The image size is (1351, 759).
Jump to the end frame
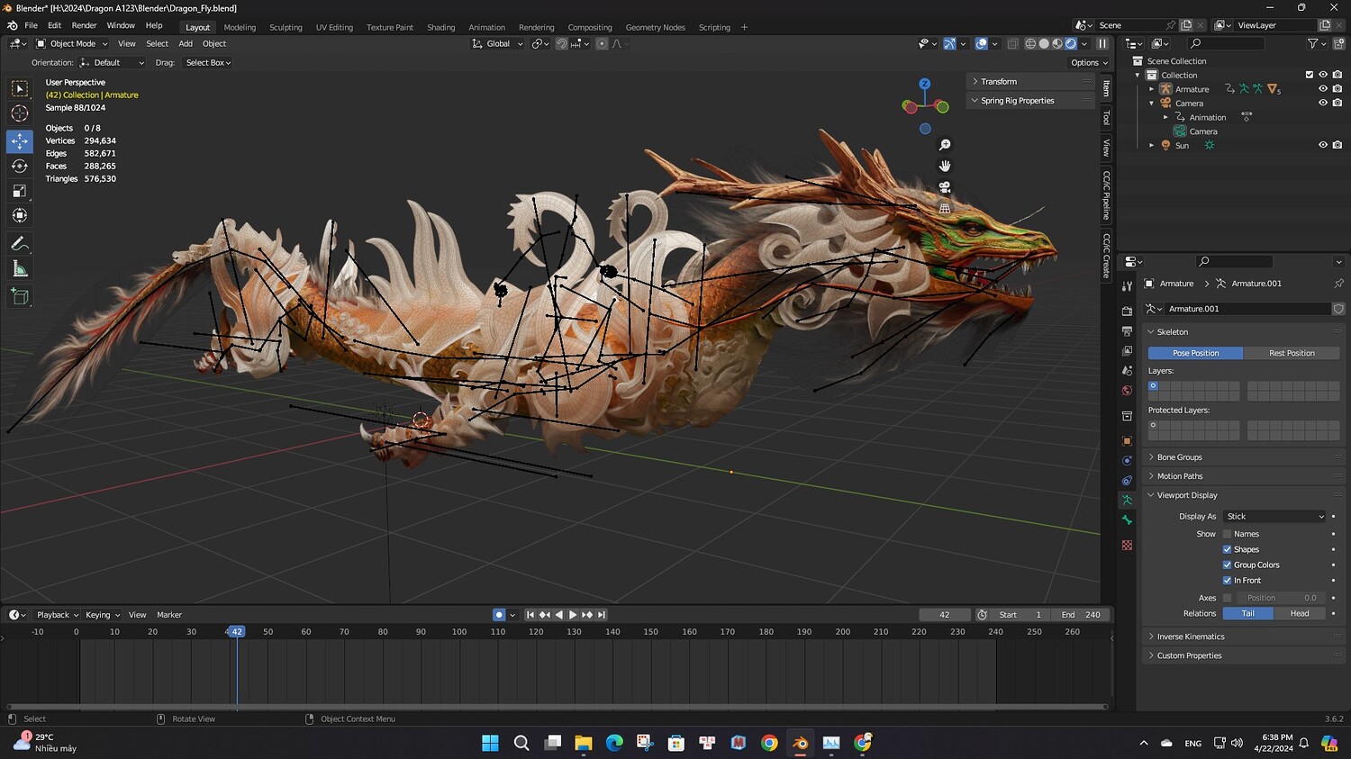click(602, 615)
